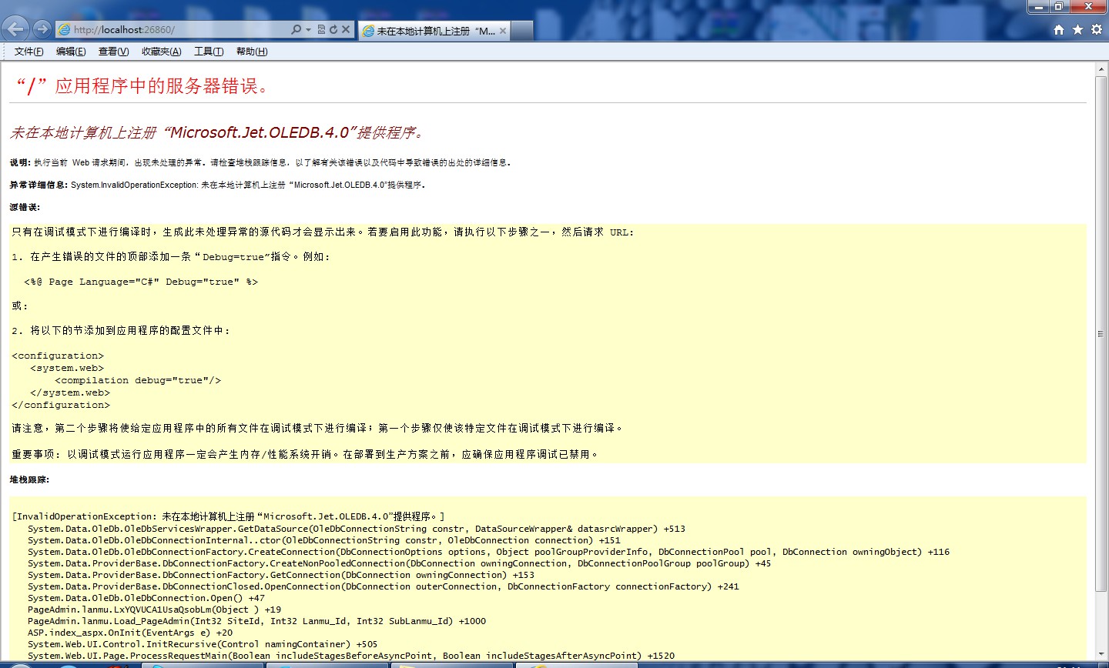This screenshot has height=668, width=1109.
Task: Select the tab titled 未在本地计算机上注册
Action: point(428,31)
